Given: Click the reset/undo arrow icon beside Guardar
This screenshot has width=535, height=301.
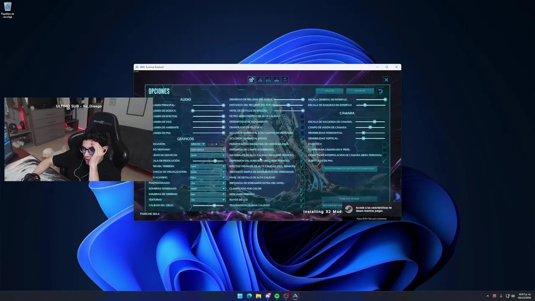Looking at the screenshot, I should [380, 91].
